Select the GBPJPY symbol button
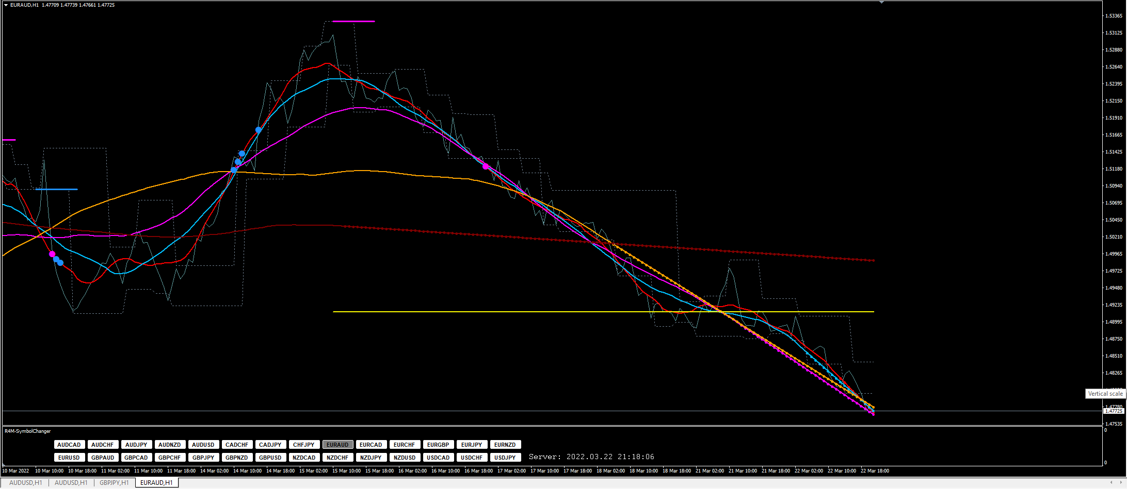This screenshot has width=1127, height=489. coord(203,458)
